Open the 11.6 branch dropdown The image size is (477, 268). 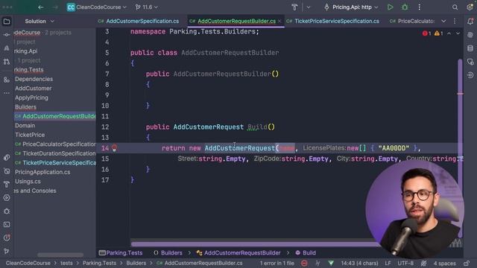(147, 7)
